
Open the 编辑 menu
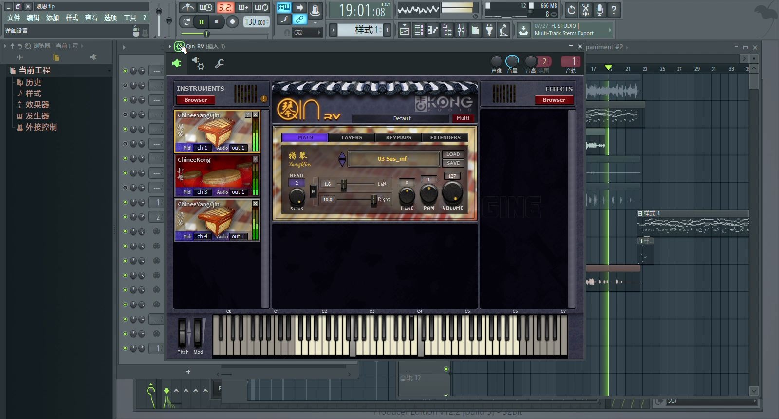33,18
